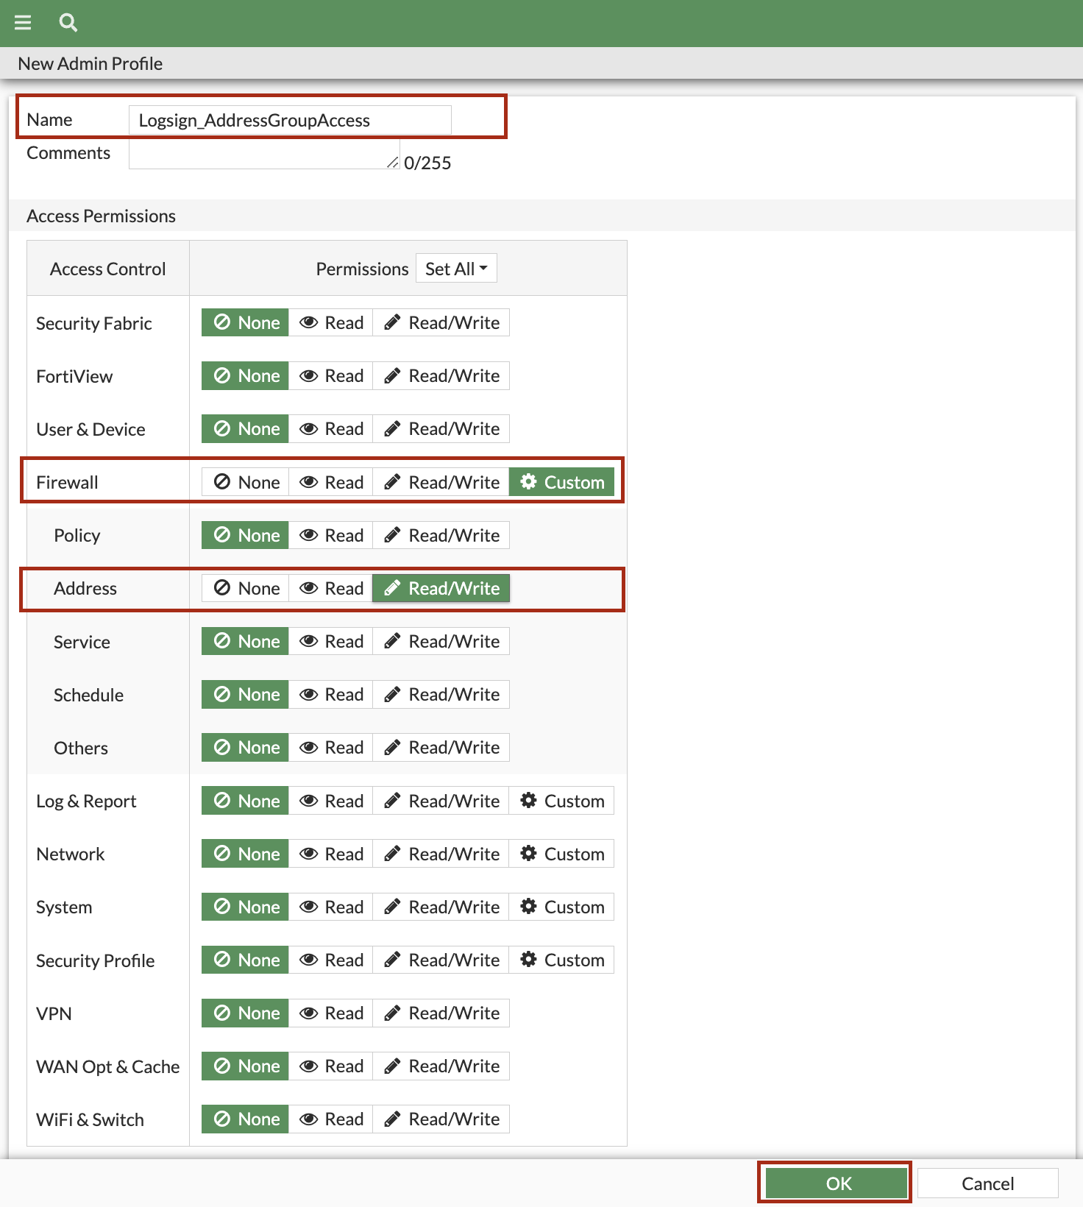The image size is (1083, 1207).
Task: Click the eye icon for Security Fabric Read
Action: (x=309, y=322)
